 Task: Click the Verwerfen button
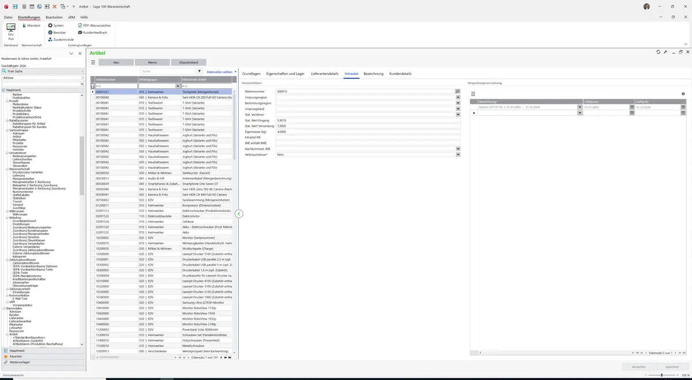coord(639,367)
